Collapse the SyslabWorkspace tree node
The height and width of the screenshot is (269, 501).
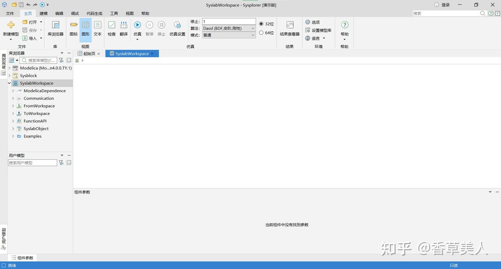pos(9,83)
